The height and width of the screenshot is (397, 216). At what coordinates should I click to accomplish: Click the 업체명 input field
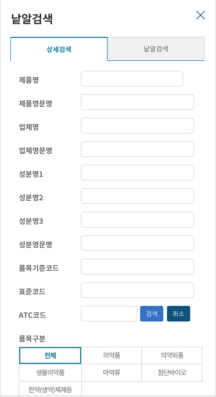point(137,126)
